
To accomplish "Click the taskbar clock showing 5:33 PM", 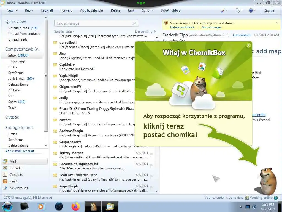I will click(268, 207).
